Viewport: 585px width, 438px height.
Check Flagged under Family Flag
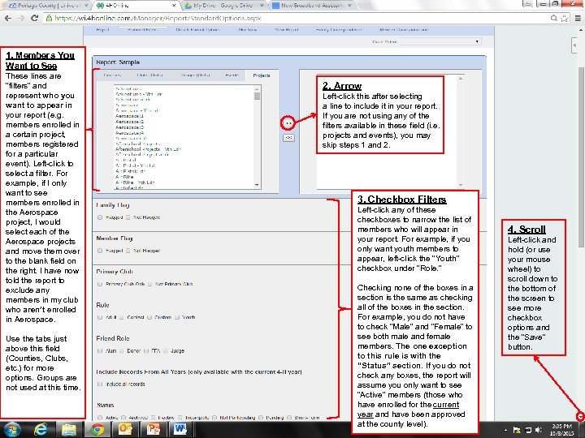(100, 217)
